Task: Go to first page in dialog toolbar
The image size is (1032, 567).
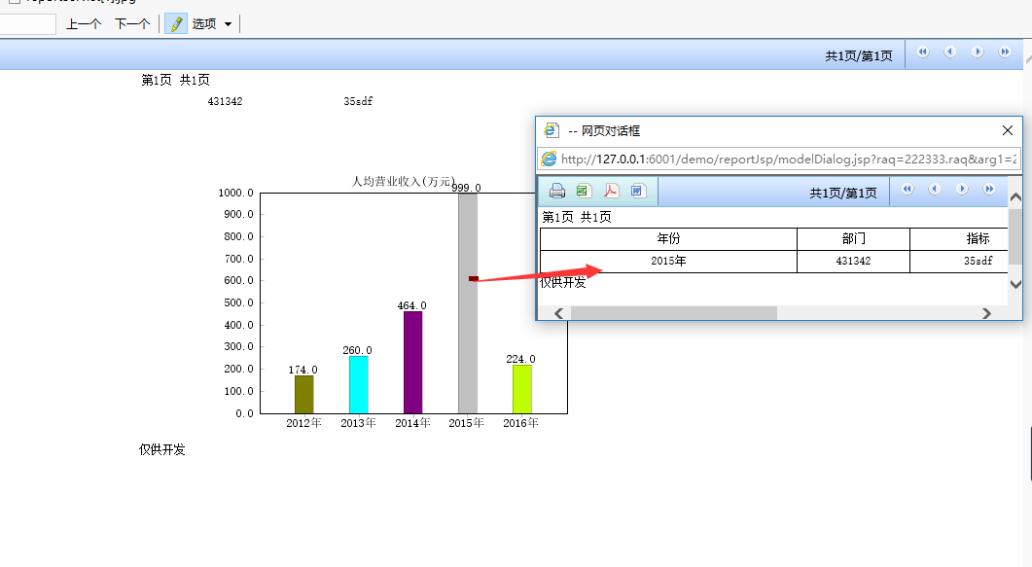Action: pyautogui.click(x=907, y=190)
